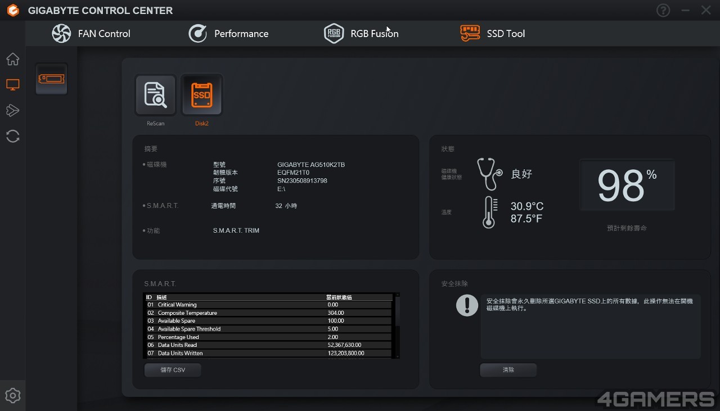
Task: Click the value 123,203,800.00
Action: point(346,353)
